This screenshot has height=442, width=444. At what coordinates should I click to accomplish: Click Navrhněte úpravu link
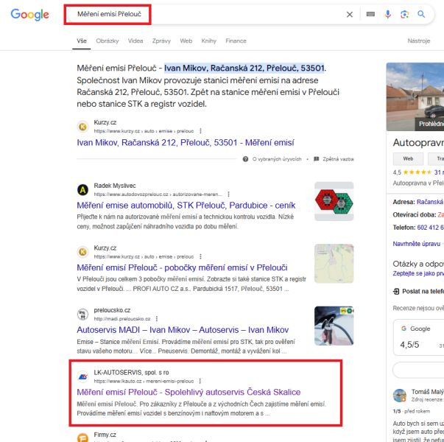[x=417, y=244]
